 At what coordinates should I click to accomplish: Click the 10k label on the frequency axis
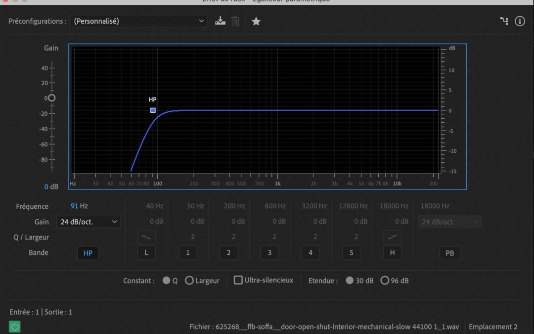coord(397,184)
